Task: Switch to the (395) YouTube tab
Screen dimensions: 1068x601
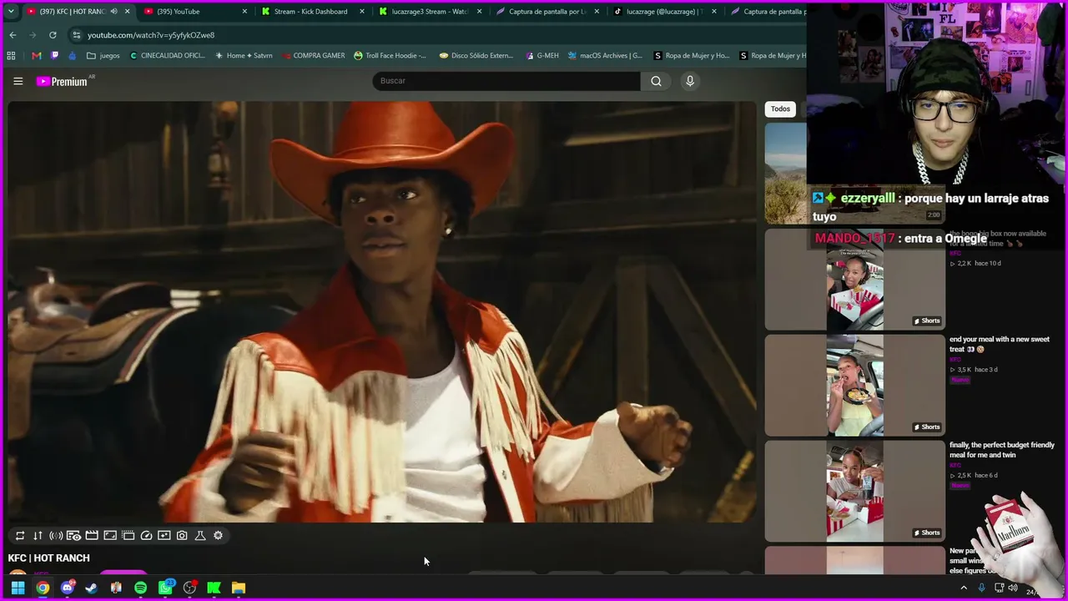Action: [194, 12]
